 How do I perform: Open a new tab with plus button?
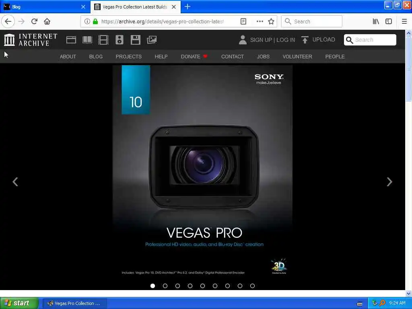point(187,6)
